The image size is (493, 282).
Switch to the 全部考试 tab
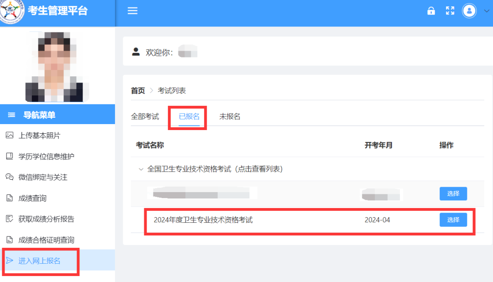point(146,116)
